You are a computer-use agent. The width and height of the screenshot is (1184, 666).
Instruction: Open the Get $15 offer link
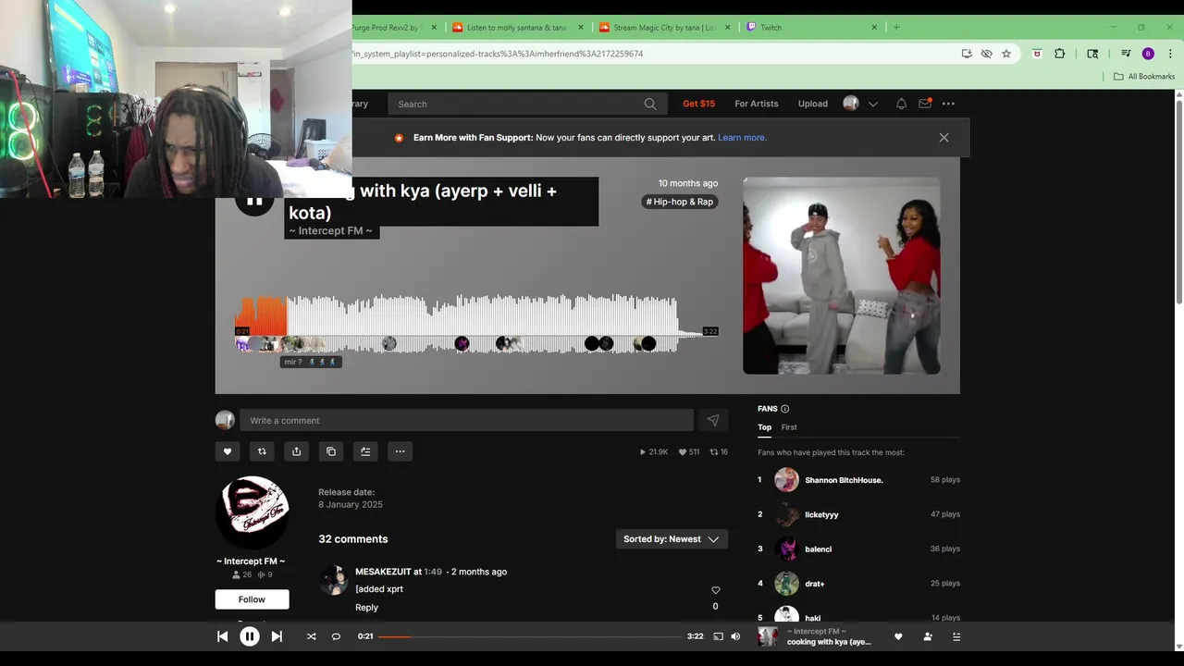coord(698,104)
